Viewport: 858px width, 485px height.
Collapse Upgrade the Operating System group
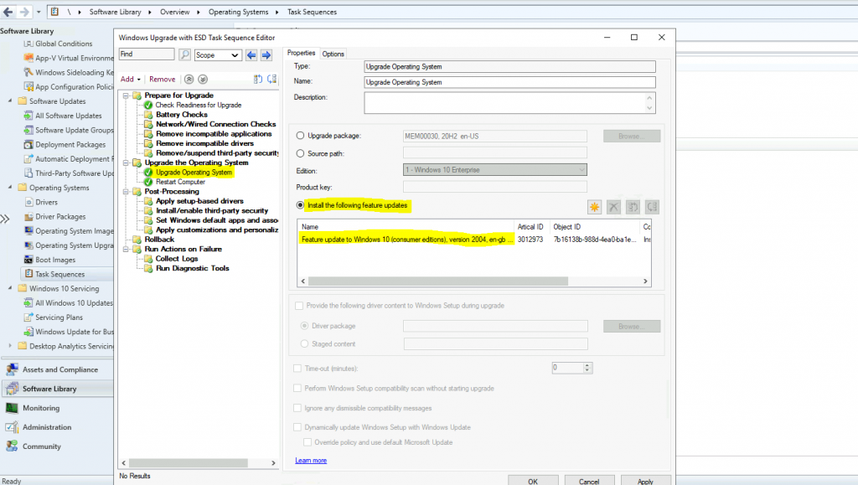click(126, 163)
